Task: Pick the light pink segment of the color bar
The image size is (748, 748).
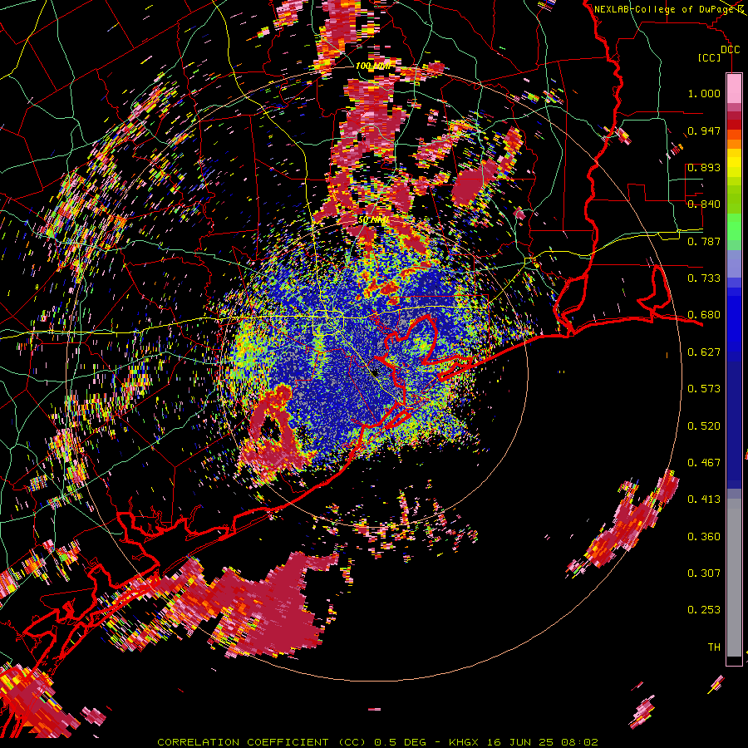Action: click(x=734, y=88)
